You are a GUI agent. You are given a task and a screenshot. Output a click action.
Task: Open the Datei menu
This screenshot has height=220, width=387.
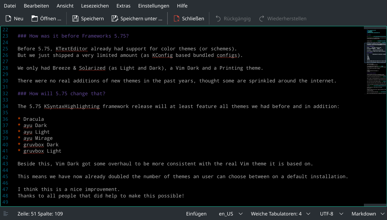pos(10,6)
